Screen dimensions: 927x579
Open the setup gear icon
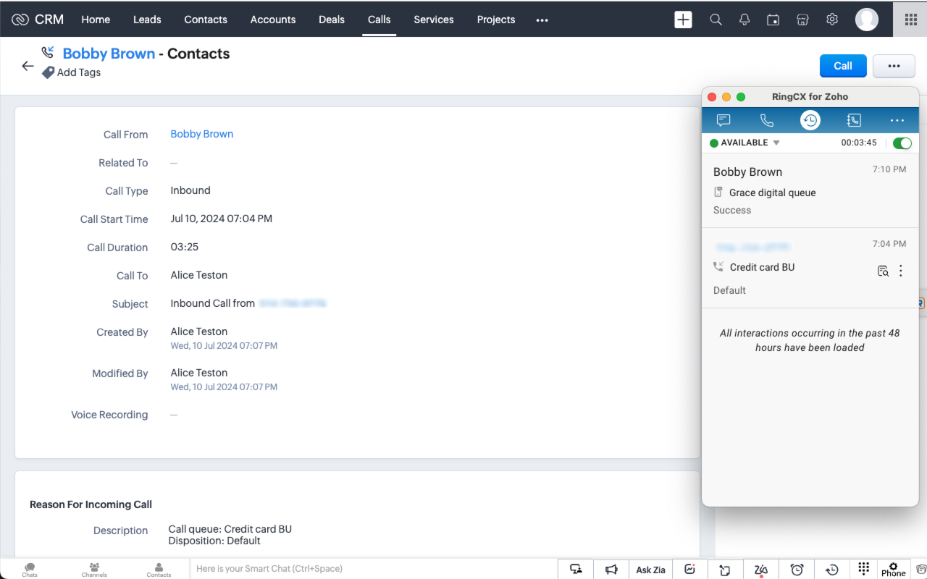[x=832, y=20]
